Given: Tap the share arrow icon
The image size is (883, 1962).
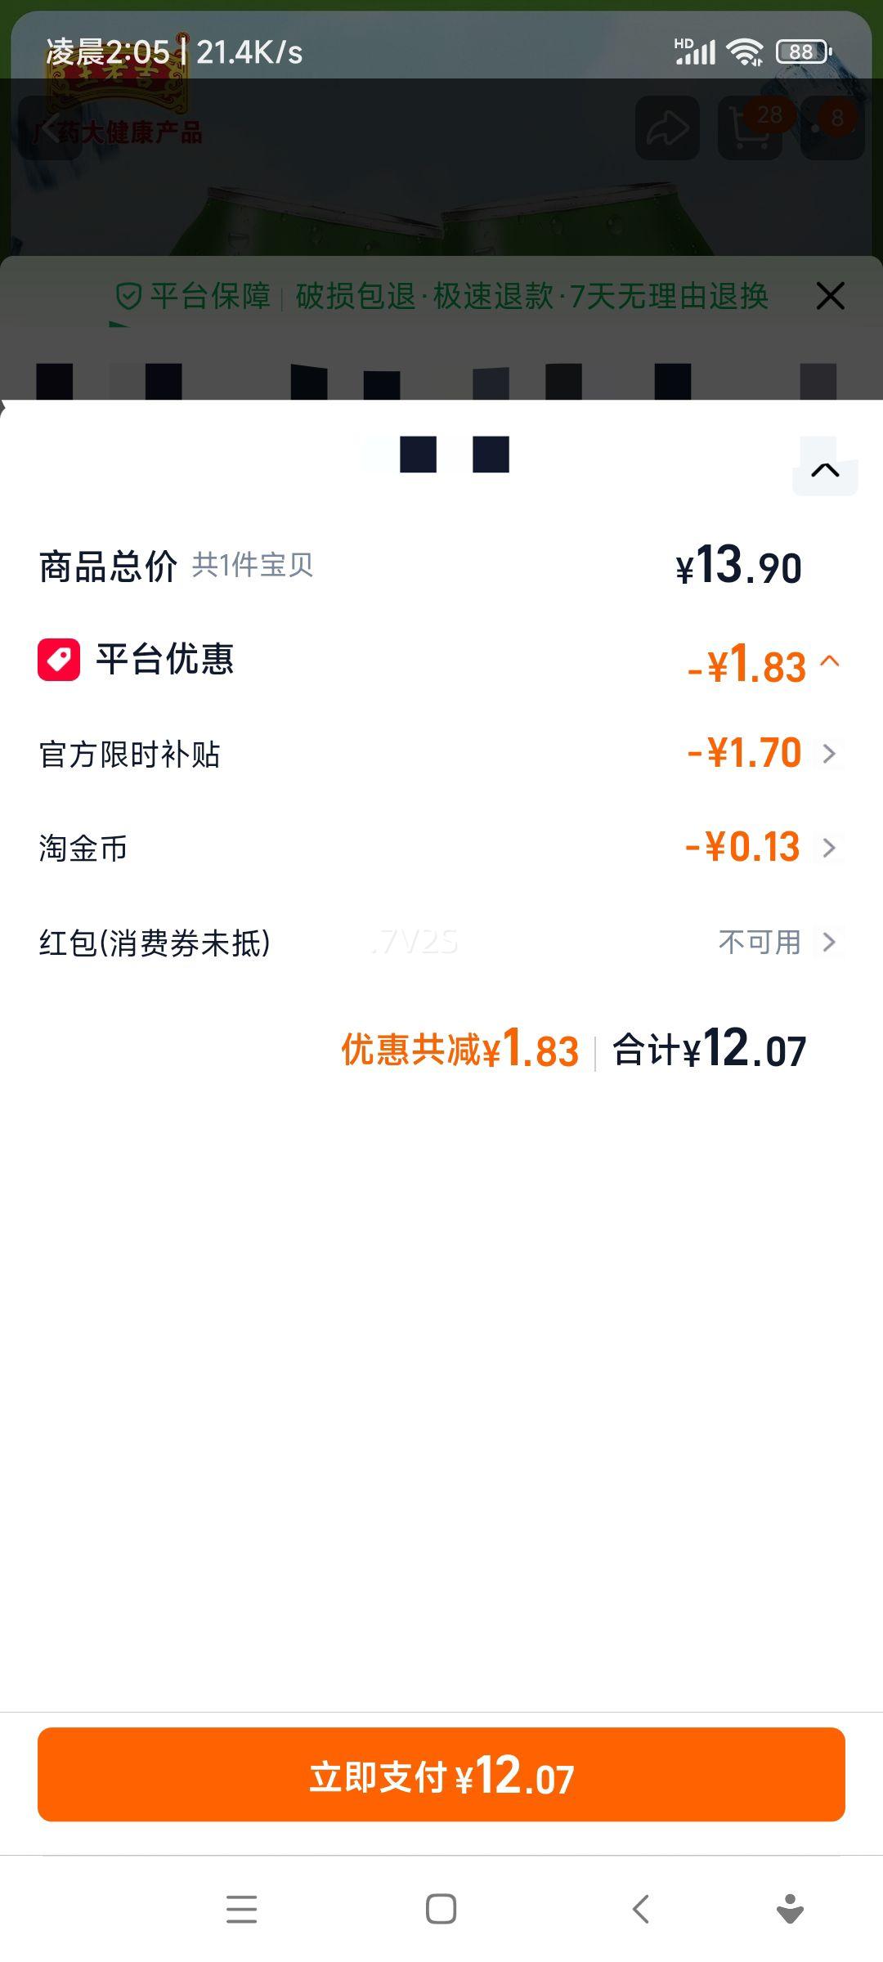Looking at the screenshot, I should [x=667, y=128].
